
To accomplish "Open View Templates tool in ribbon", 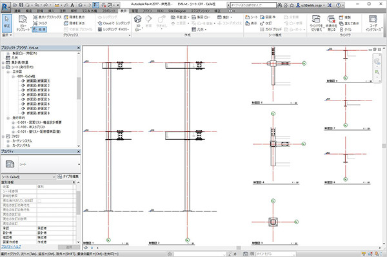I will [x=23, y=23].
